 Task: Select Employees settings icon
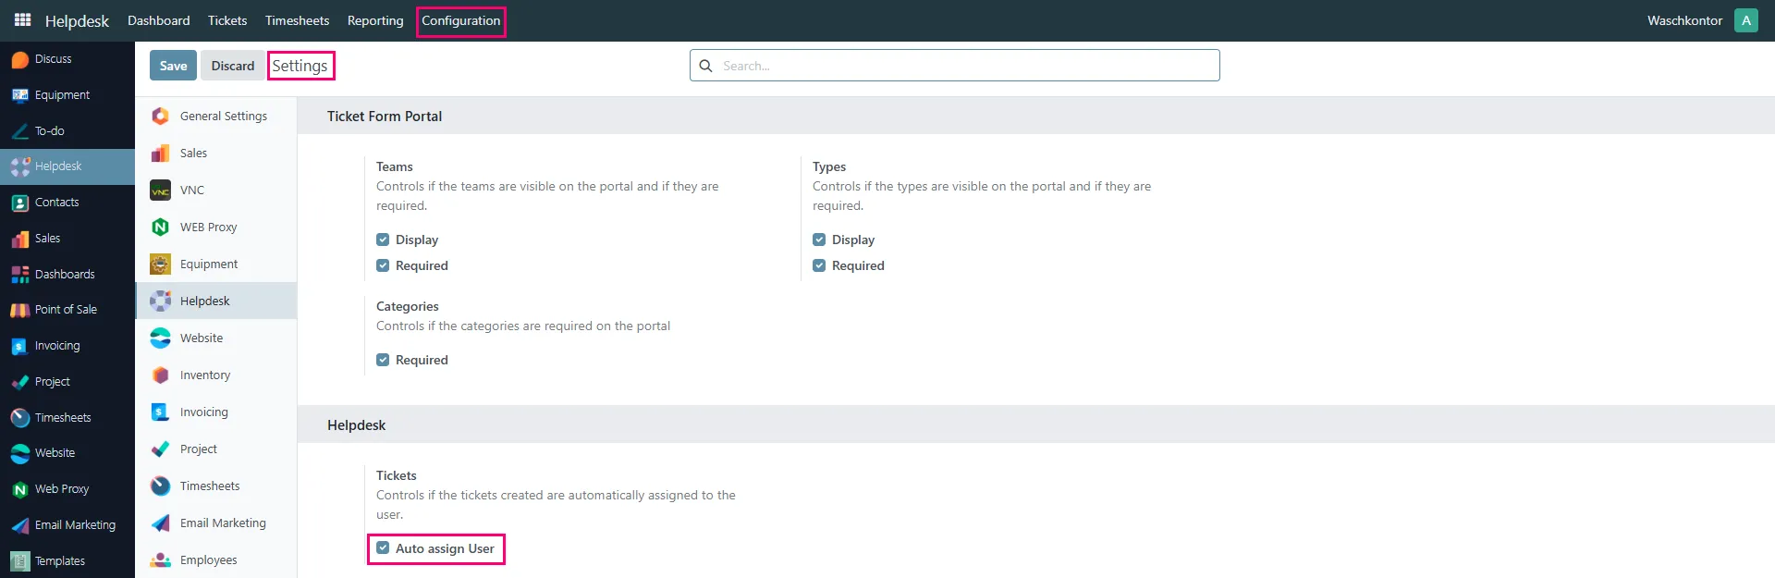161,560
